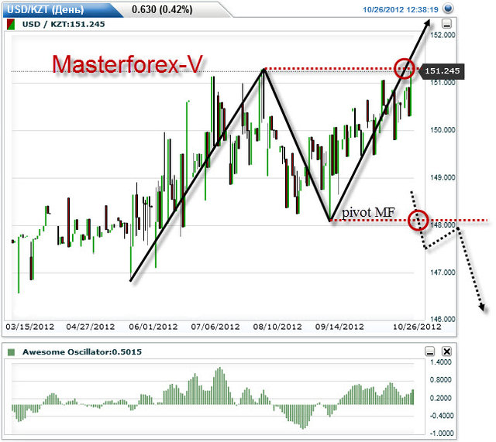Screen dimensions: 496x442
Task: Click the current price label 151.245
Action: point(442,70)
